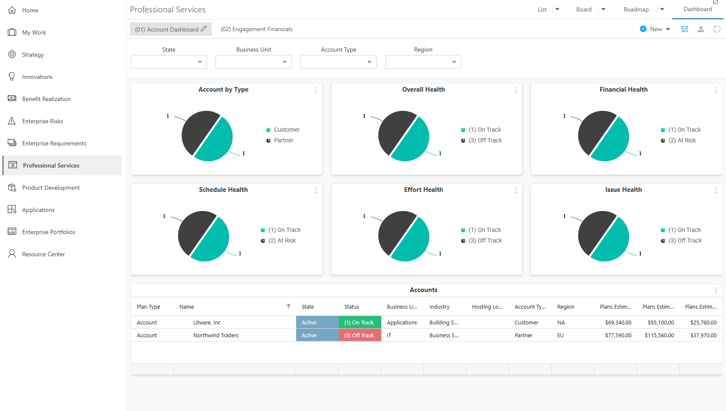Image resolution: width=726 pixels, height=411 pixels.
Task: Switch to Board view tab
Action: click(584, 9)
